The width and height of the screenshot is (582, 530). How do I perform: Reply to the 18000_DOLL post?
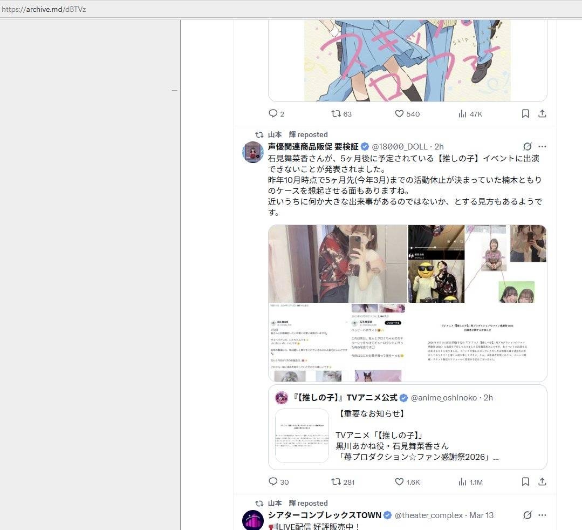pyautogui.click(x=273, y=481)
